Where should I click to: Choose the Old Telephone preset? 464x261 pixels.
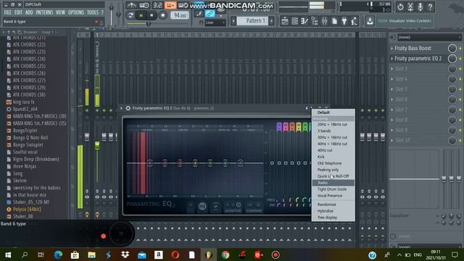[x=329, y=163]
